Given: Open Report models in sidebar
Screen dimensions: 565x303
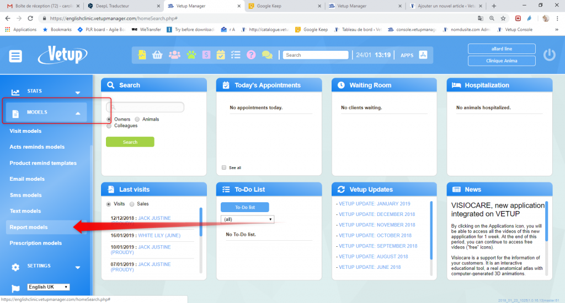Looking at the screenshot, I should [29, 227].
